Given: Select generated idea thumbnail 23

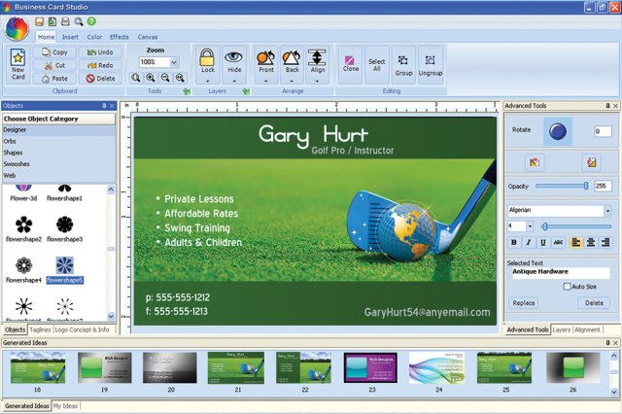Looking at the screenshot, I should [x=372, y=367].
